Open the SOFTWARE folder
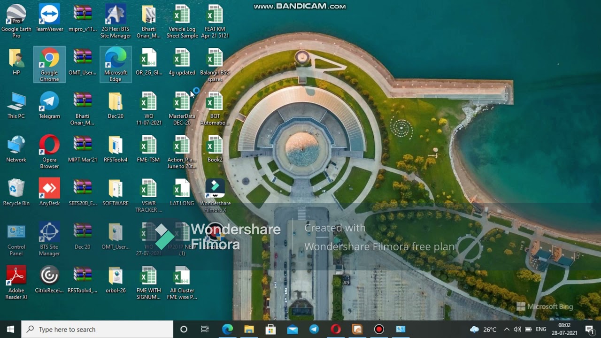Screen dimensions: 601x338 click(x=116, y=192)
